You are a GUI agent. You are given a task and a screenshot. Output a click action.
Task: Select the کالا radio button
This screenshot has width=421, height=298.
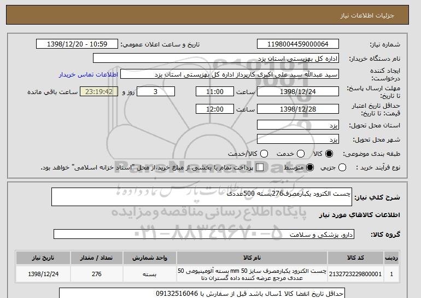click(x=329, y=154)
